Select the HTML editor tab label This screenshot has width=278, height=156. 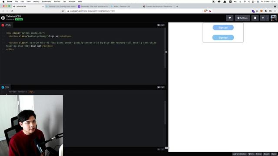pyautogui.click(x=7, y=25)
